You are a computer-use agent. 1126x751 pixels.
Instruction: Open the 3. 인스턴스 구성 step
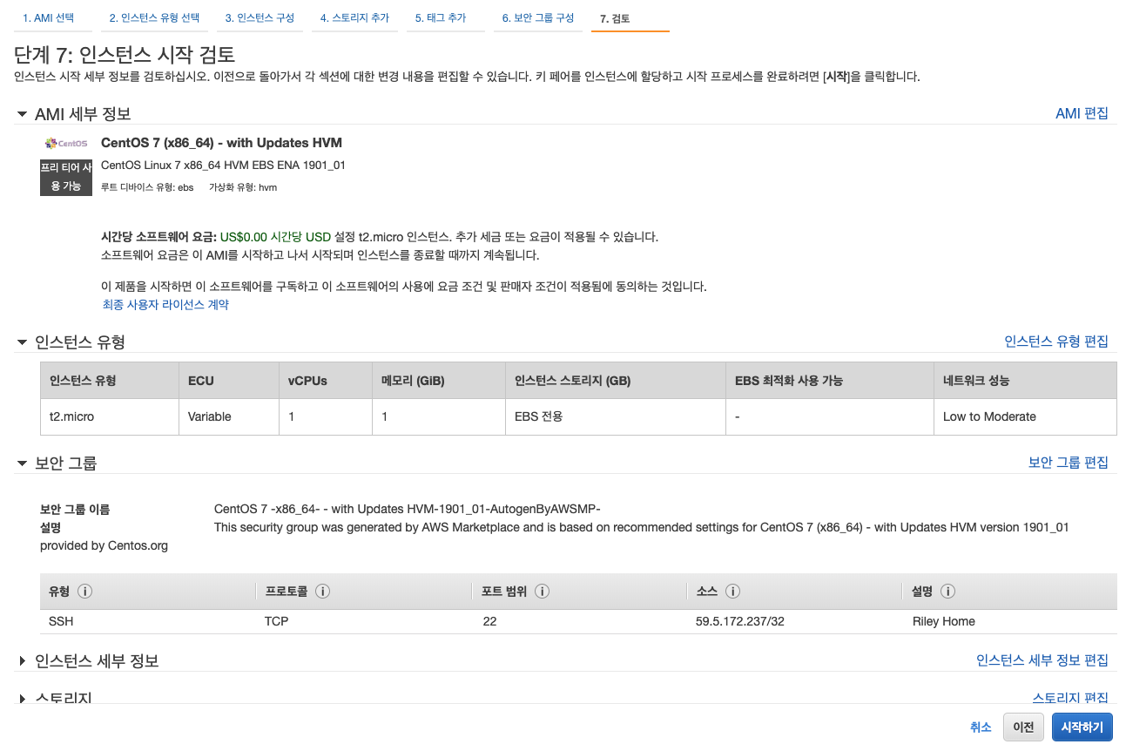[x=260, y=17]
